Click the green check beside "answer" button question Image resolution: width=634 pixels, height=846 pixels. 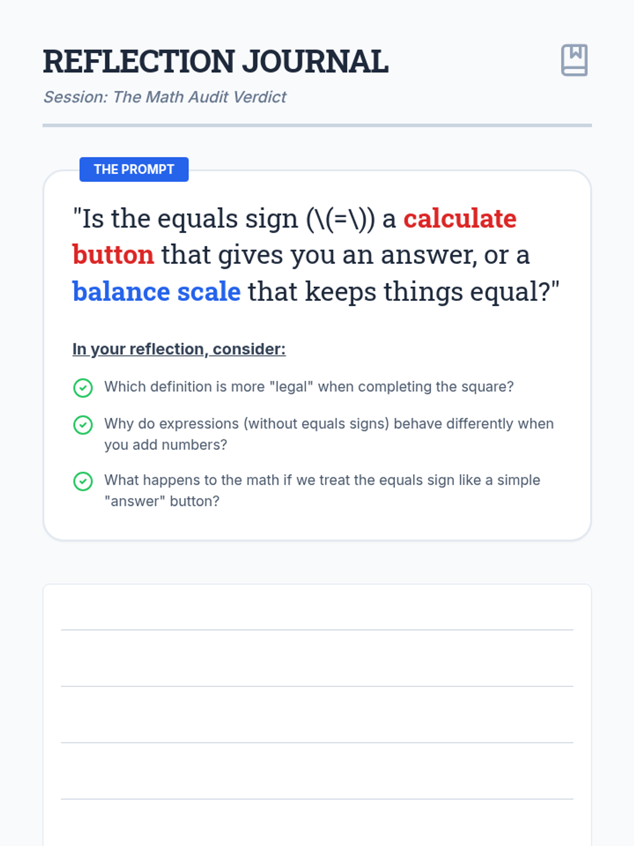click(x=83, y=481)
